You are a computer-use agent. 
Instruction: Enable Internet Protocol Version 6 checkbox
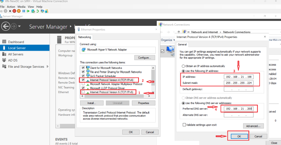(x=83, y=92)
